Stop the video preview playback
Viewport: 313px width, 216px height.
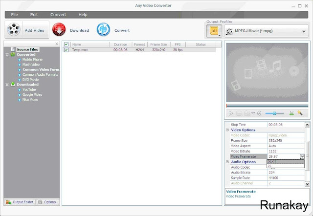(239, 113)
